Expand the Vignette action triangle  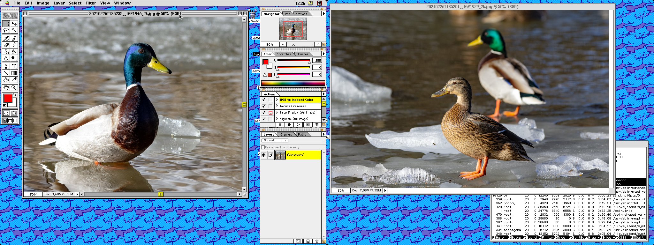(277, 119)
